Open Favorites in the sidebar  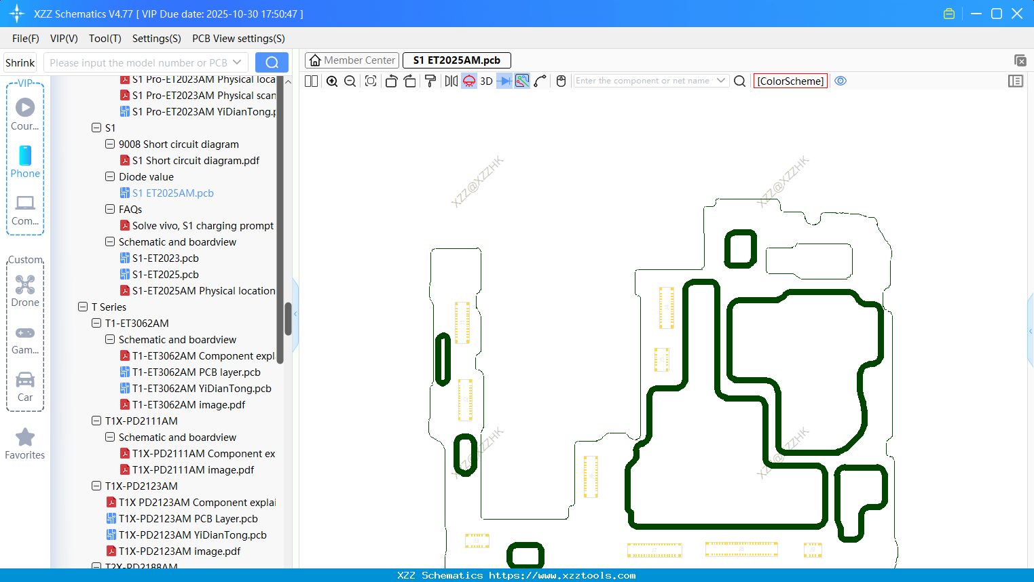pyautogui.click(x=25, y=444)
